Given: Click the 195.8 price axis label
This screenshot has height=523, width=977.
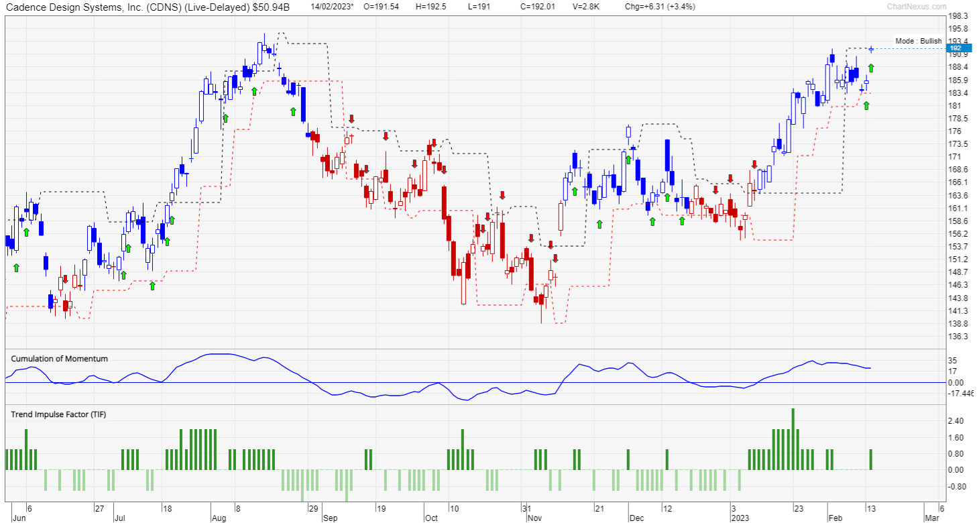Looking at the screenshot, I should pos(958,29).
